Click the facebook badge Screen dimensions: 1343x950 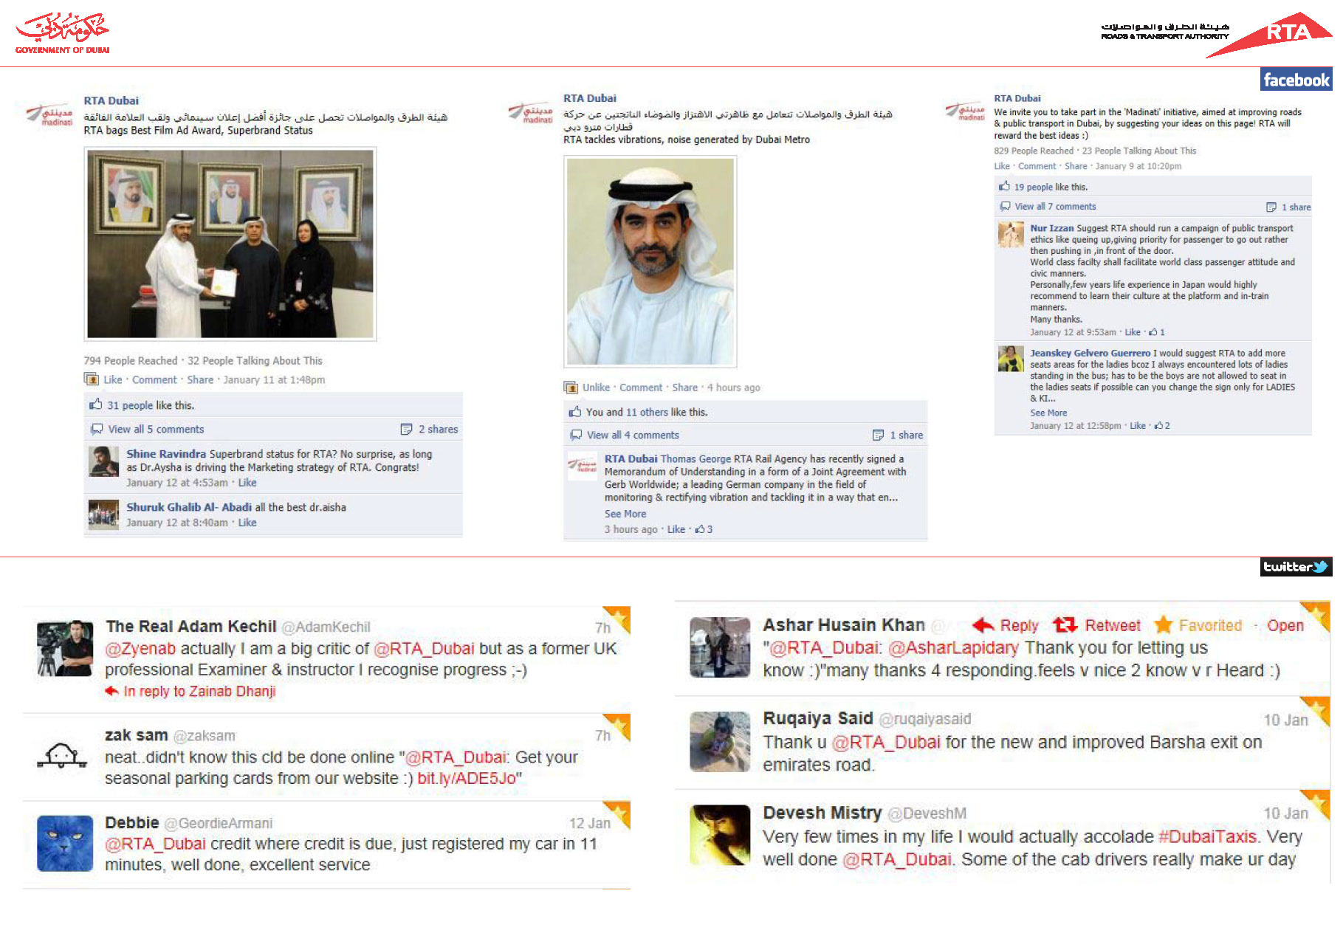[x=1296, y=80]
